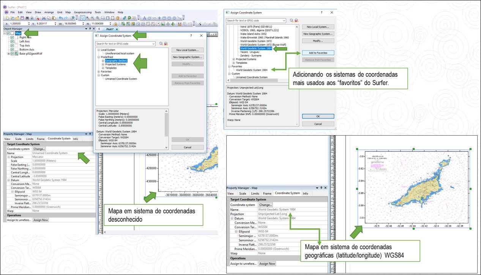Open search dropdown in World Geodetic System 1984 dialog
Screen dimensions: 481x275
[x=284, y=21]
